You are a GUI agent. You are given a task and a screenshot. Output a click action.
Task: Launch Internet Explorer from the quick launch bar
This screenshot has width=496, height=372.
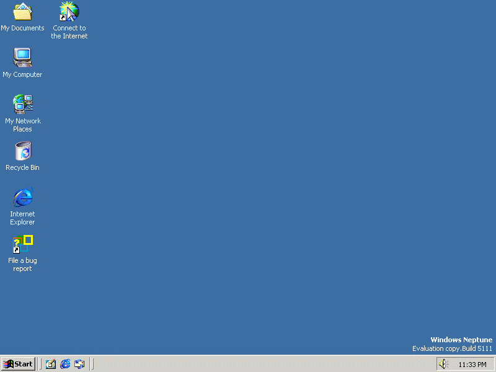(65, 364)
